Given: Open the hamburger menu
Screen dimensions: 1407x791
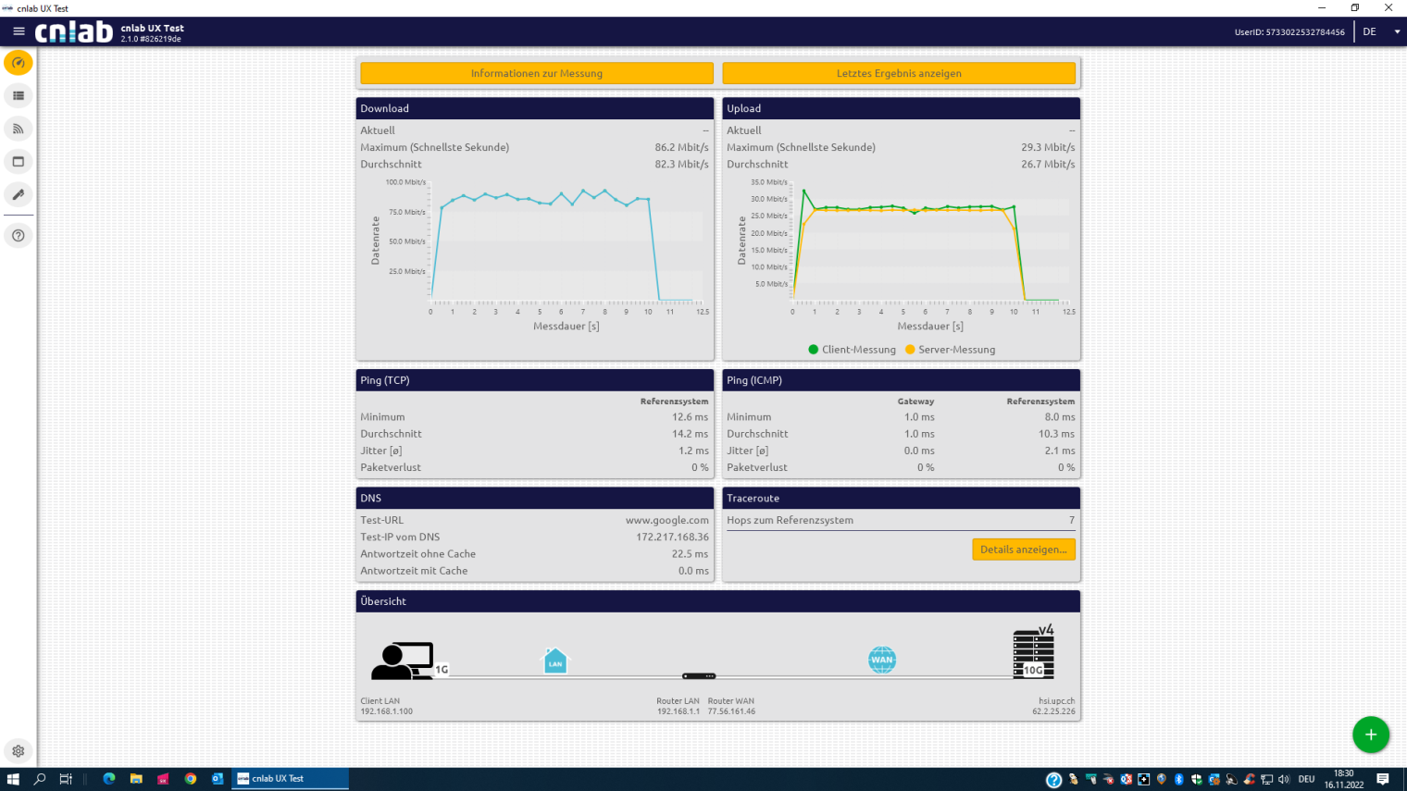Looking at the screenshot, I should coord(19,31).
